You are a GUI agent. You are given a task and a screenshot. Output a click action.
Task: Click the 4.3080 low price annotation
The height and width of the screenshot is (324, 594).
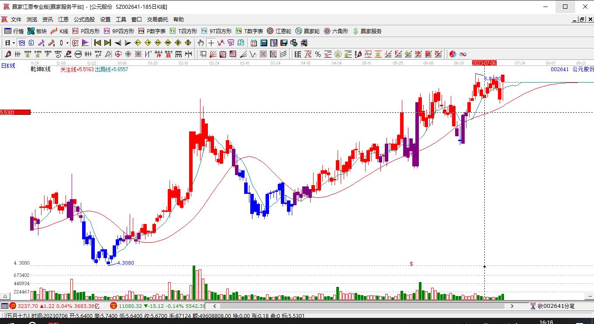125,263
